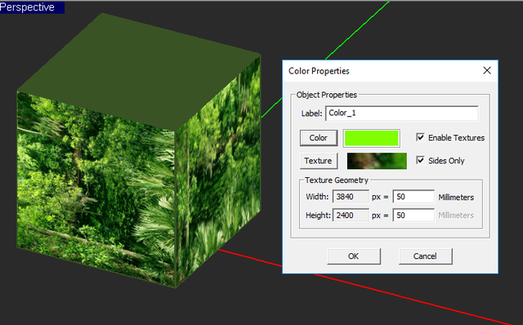
Task: Select the forest texture preview thumbnail
Action: tap(377, 161)
